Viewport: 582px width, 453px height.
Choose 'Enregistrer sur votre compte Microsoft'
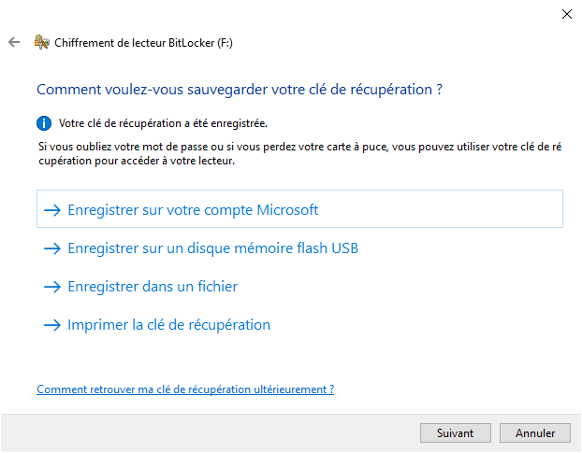193,210
